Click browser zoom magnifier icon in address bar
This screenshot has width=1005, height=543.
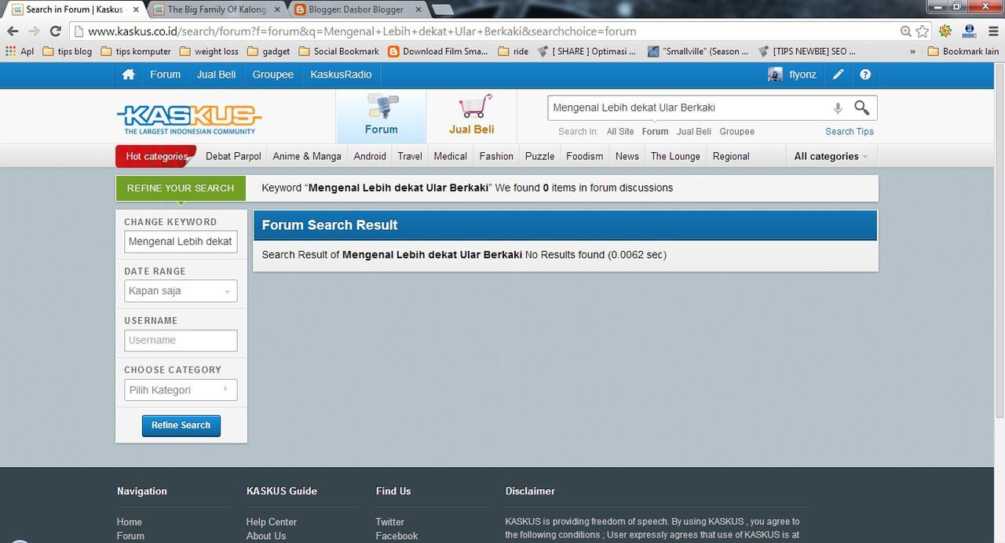coord(906,31)
